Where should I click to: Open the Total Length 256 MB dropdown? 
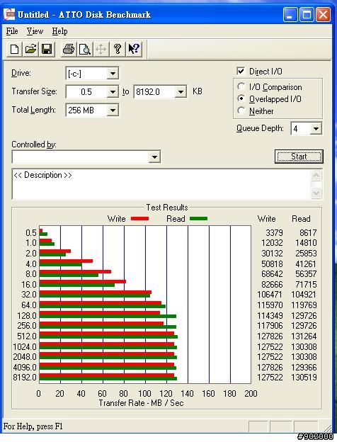(x=113, y=110)
